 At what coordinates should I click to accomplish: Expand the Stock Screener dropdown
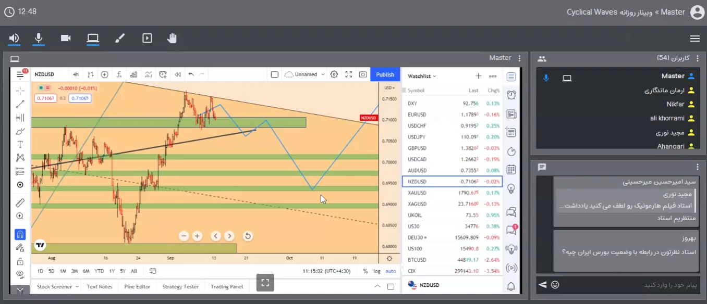(x=57, y=286)
